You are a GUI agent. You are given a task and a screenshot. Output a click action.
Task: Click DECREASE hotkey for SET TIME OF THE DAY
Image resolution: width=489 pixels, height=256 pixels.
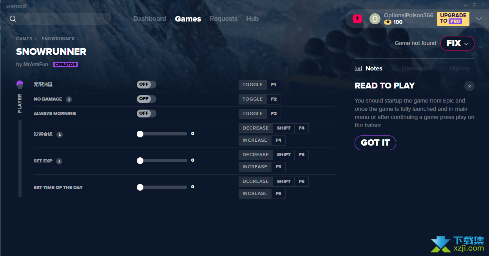coord(255,182)
